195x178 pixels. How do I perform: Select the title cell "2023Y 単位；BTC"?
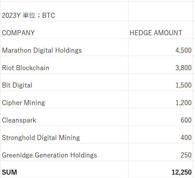pyautogui.click(x=29, y=15)
